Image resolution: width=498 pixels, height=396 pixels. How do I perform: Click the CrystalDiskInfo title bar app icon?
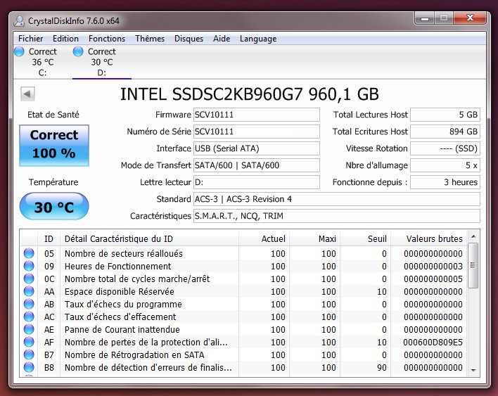pyautogui.click(x=18, y=21)
